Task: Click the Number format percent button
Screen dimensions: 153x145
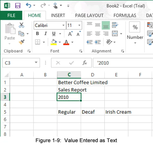Action: (x=135, y=27)
